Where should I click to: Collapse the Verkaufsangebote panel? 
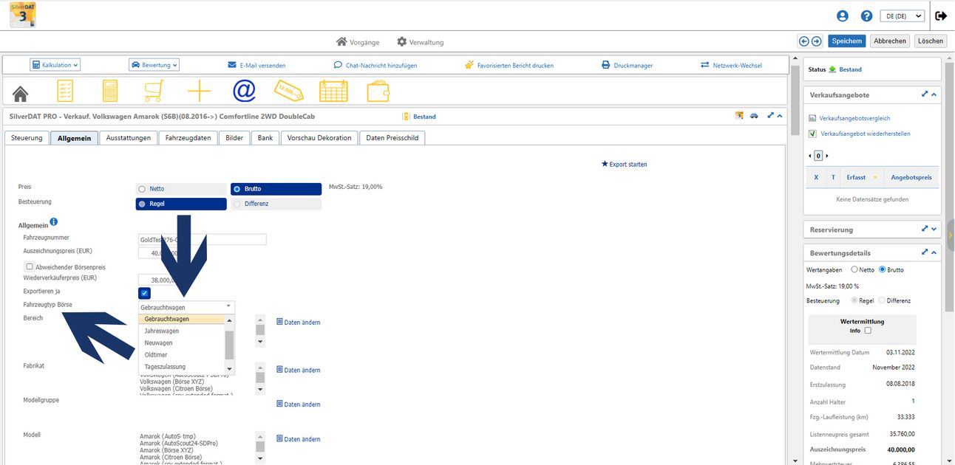click(934, 95)
